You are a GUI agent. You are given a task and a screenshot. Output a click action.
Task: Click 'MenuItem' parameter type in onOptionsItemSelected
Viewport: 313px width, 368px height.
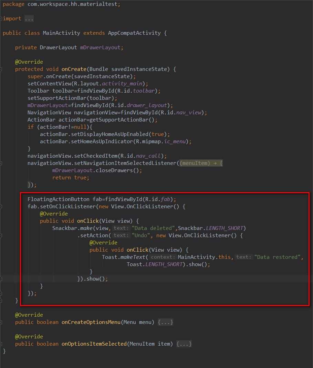pos(142,344)
